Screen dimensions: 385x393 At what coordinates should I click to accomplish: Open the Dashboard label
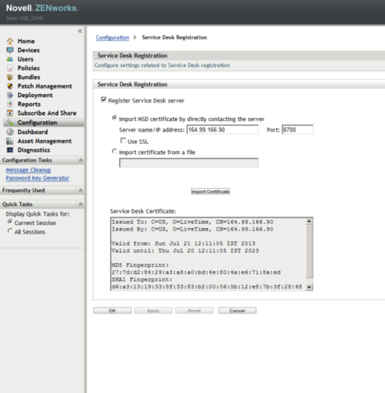coord(33,132)
